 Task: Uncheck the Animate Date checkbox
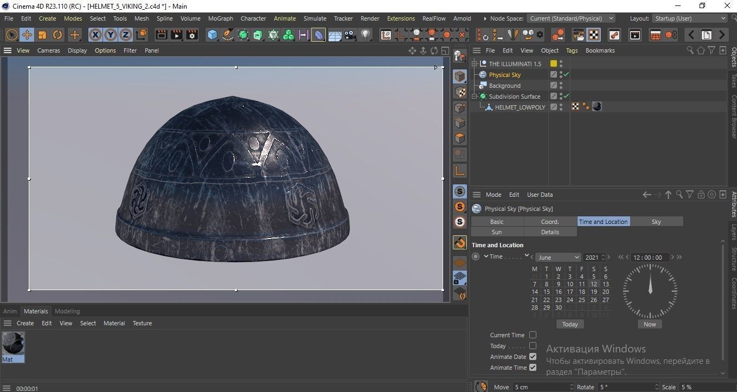pyautogui.click(x=533, y=357)
